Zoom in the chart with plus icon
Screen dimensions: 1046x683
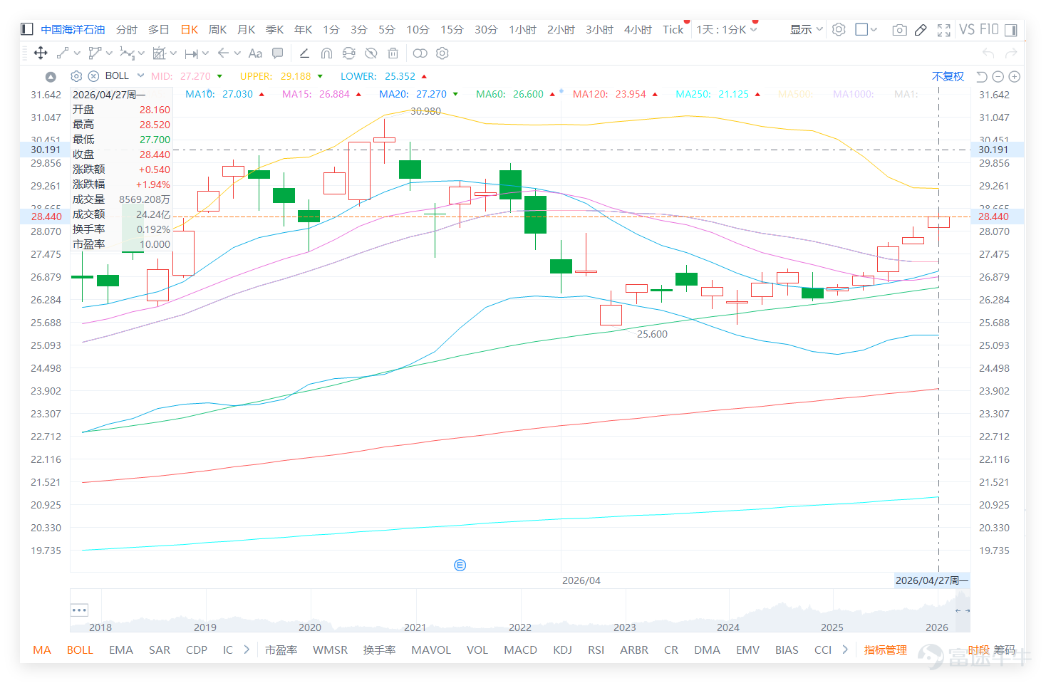(x=1014, y=76)
